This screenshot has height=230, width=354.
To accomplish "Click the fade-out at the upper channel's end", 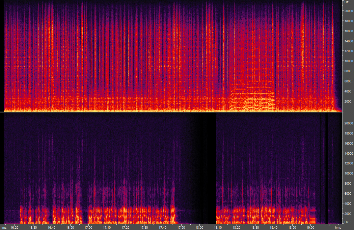I will click(x=337, y=101).
